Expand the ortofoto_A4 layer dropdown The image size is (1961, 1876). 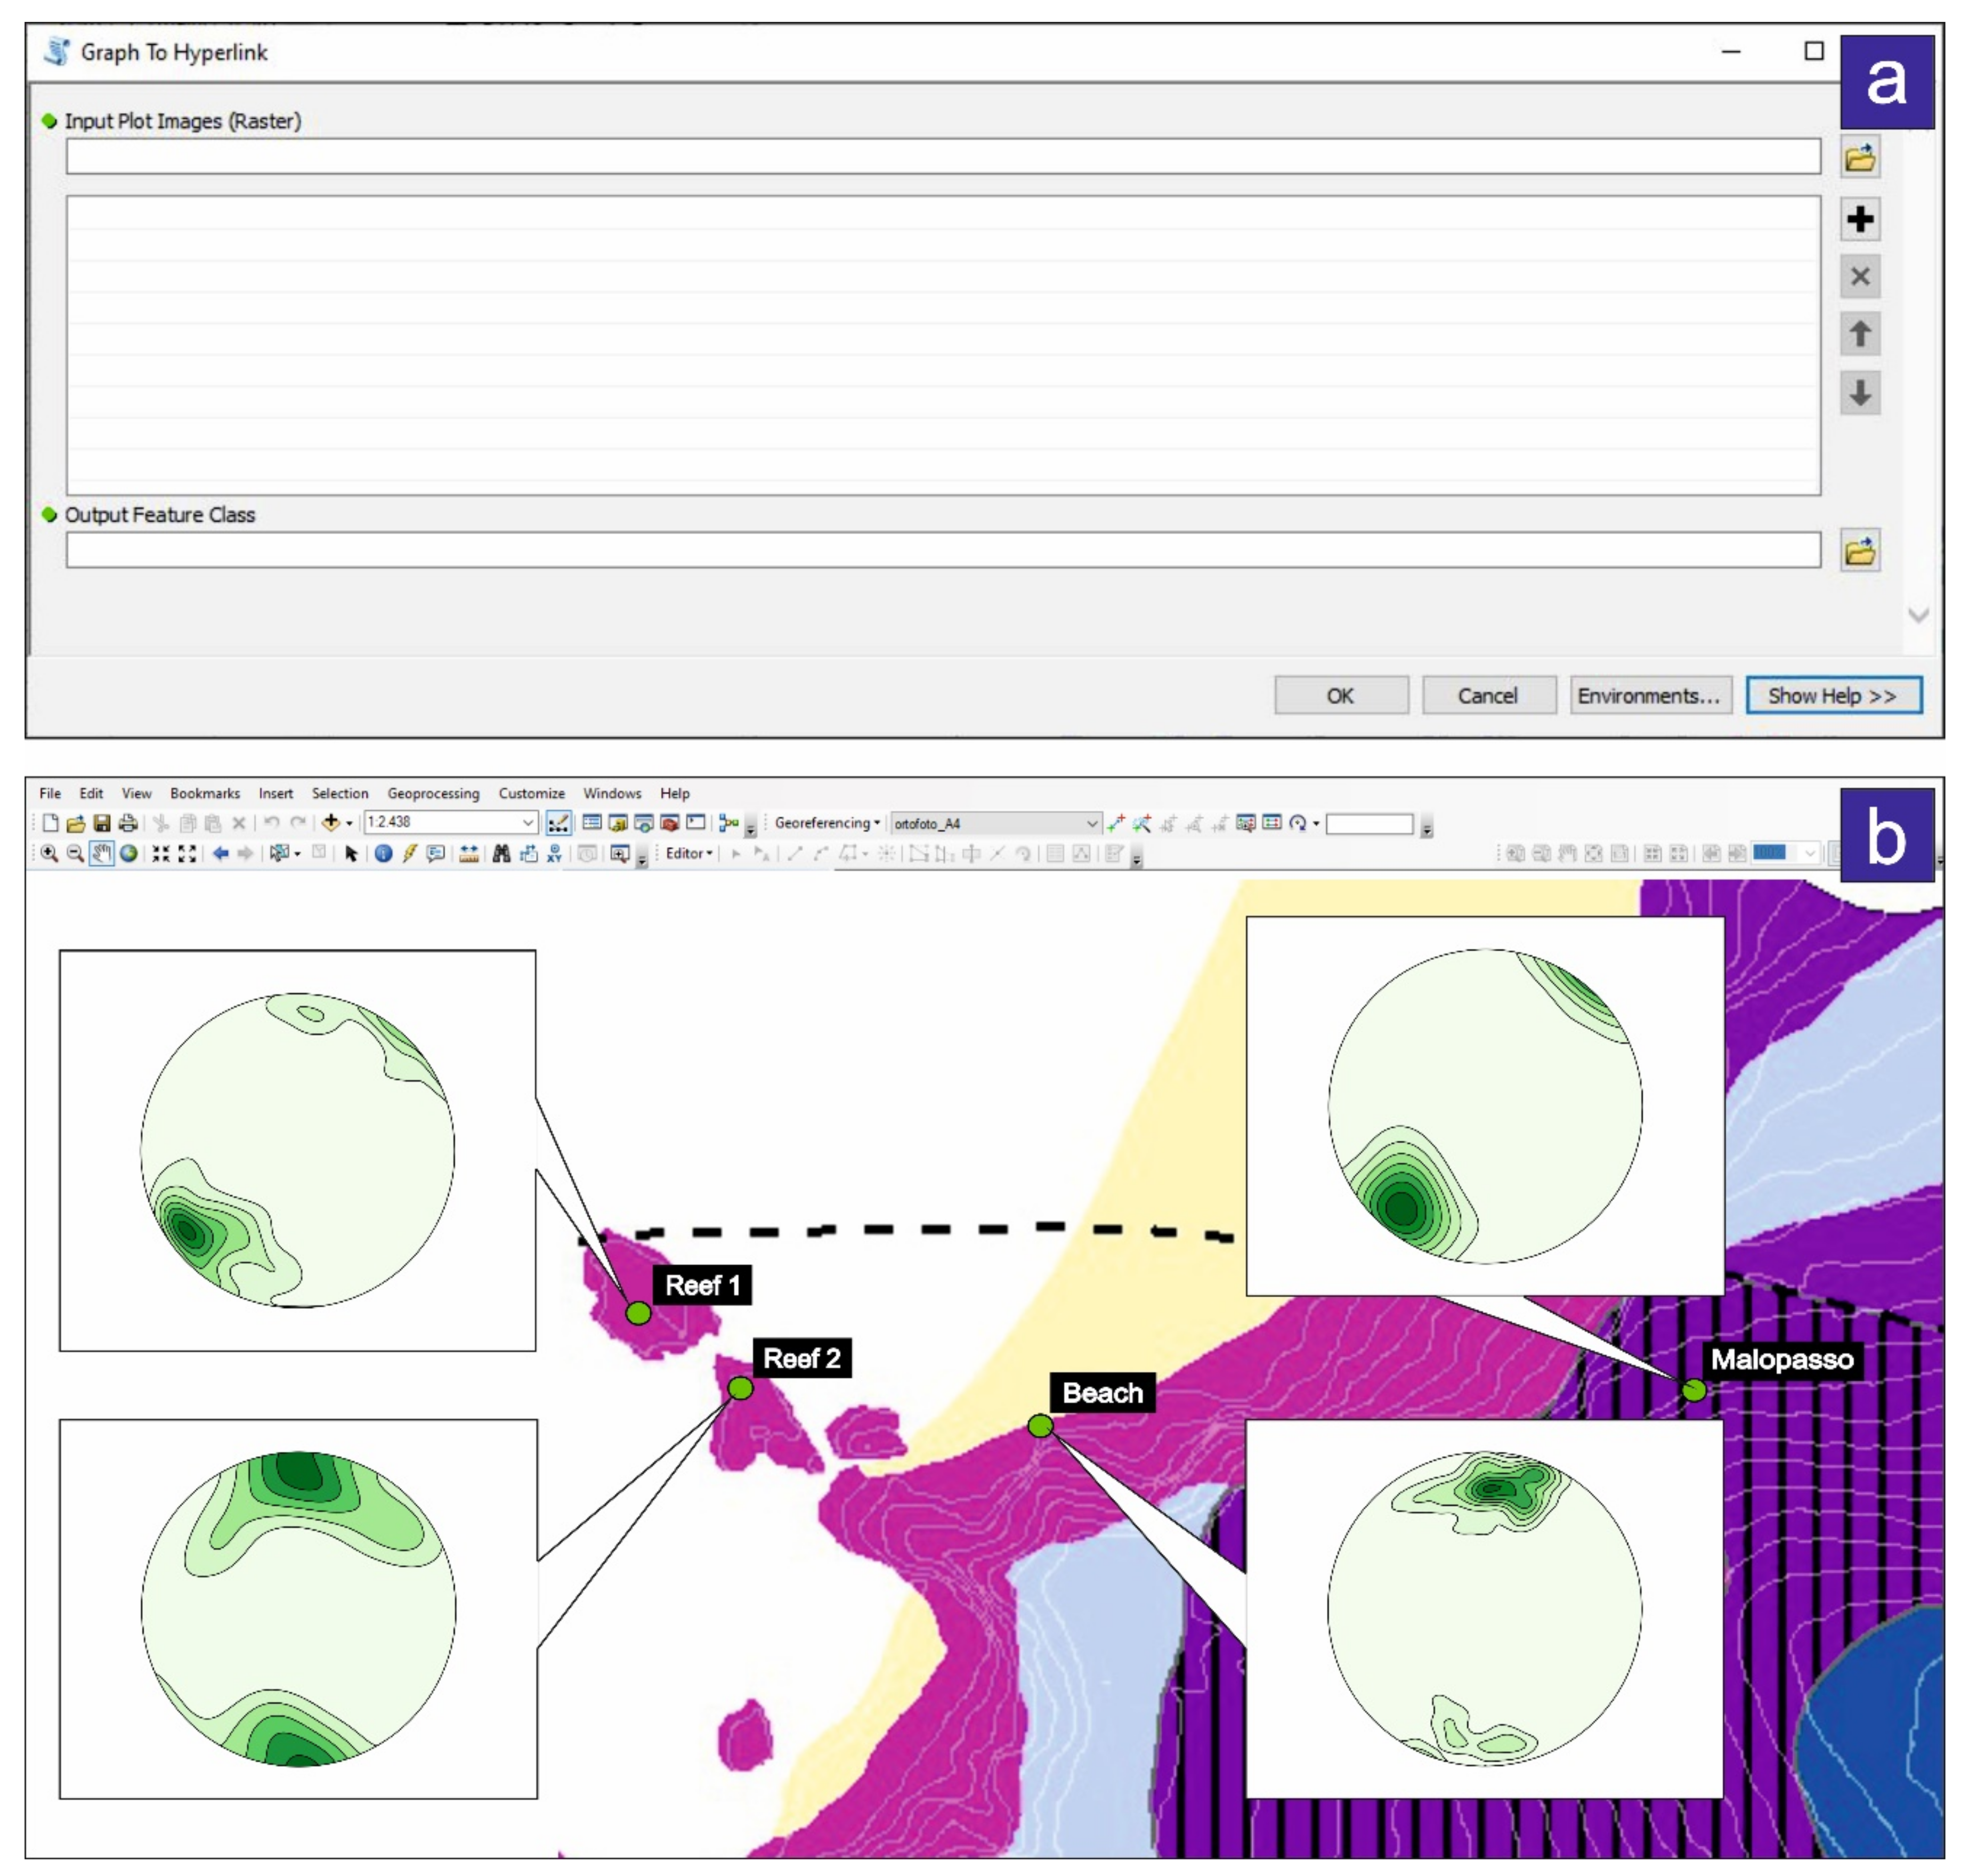(1092, 823)
